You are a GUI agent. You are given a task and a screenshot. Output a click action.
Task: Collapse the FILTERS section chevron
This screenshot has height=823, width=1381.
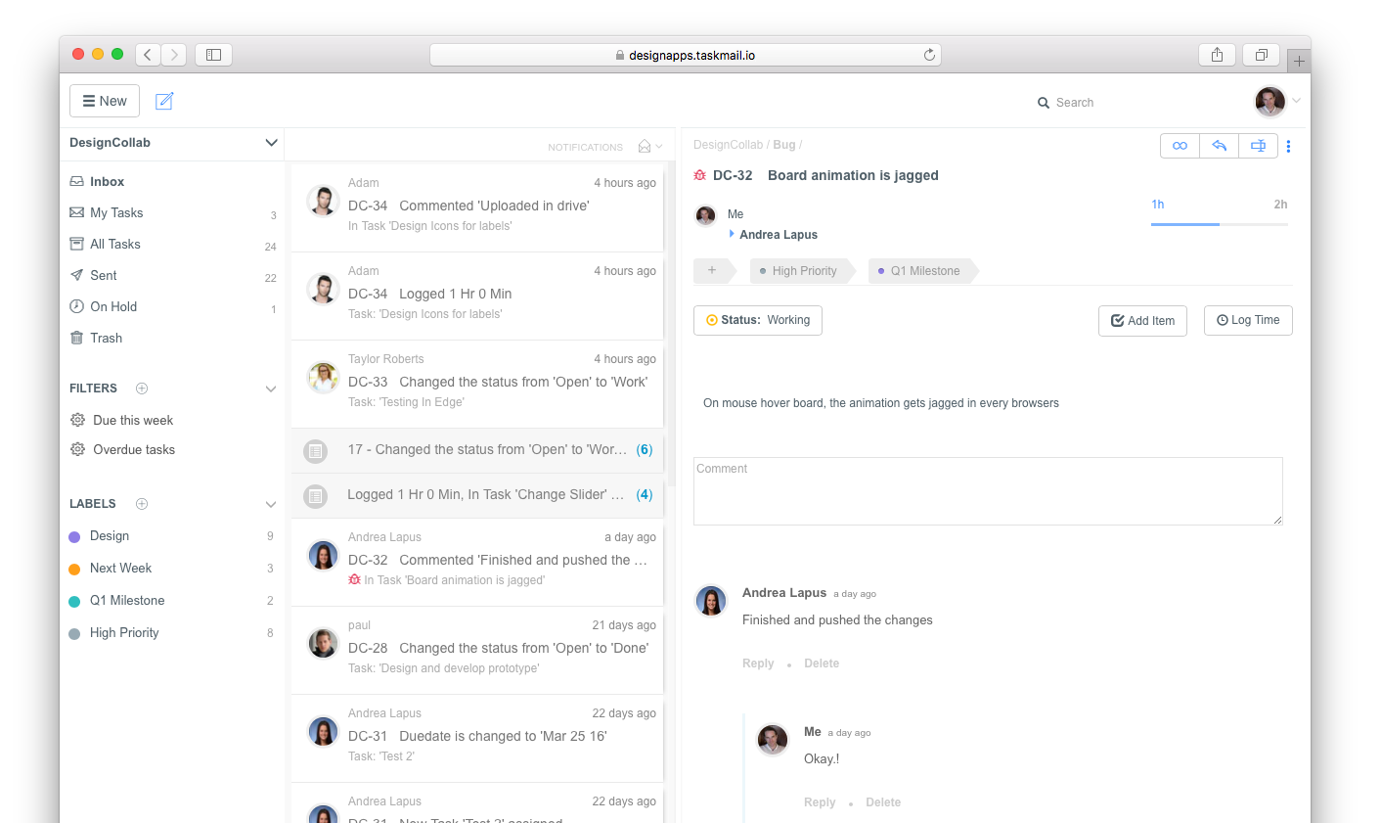coord(271,388)
